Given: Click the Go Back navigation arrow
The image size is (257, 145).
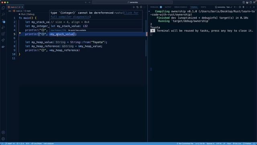Looking at the screenshot, I should pyautogui.click(x=86, y=2).
